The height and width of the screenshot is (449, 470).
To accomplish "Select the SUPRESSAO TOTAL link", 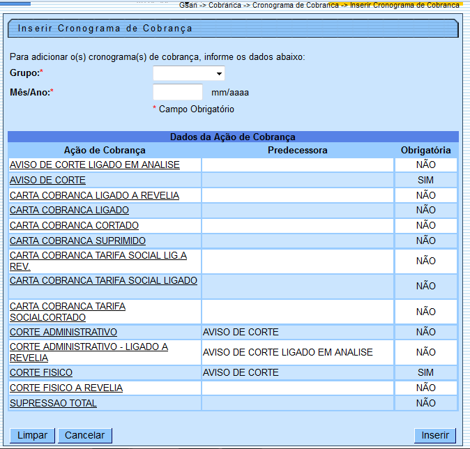I will [x=53, y=403].
